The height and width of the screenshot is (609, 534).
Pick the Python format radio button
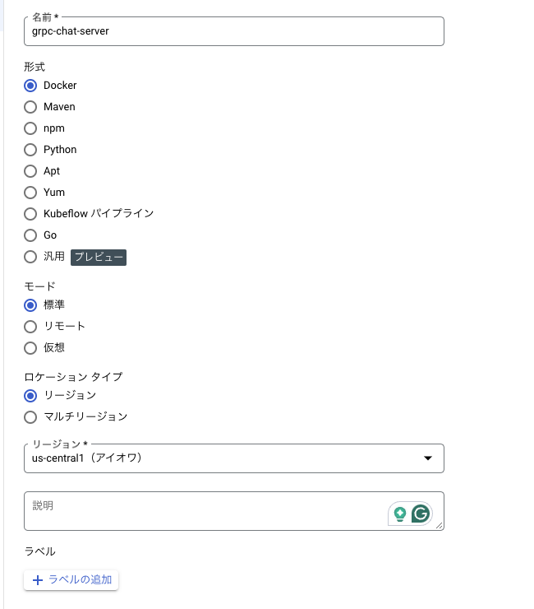pyautogui.click(x=30, y=150)
